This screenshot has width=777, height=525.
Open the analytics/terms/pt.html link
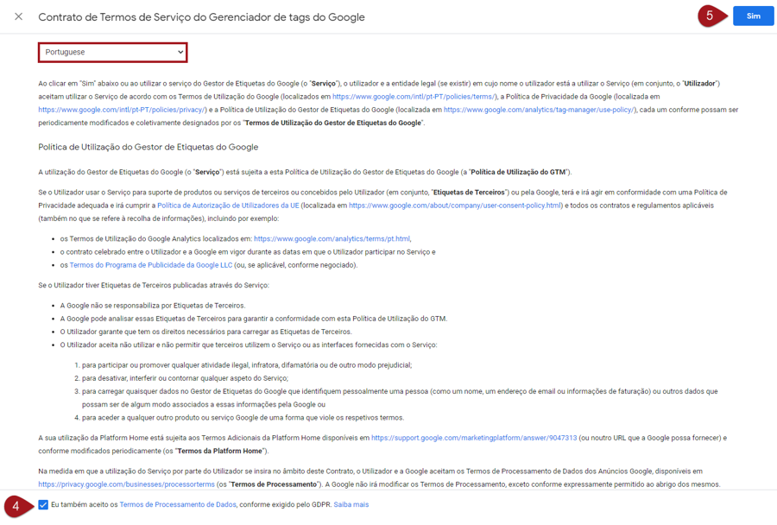click(332, 239)
